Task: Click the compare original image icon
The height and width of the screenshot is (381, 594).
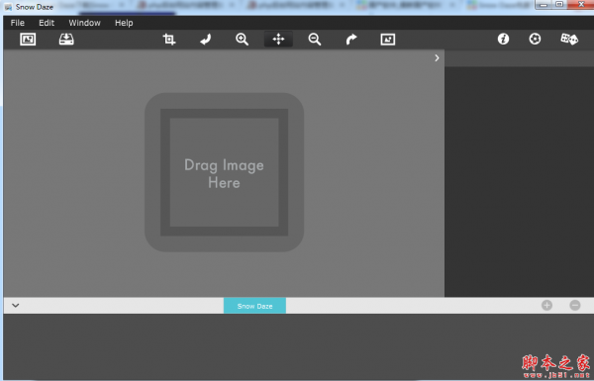Action: coord(387,39)
